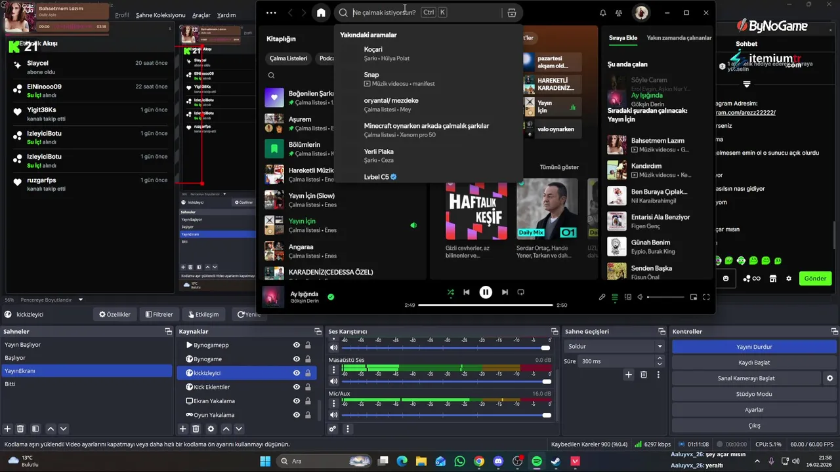Toggle lock on kickizleyici source
Screen dimensions: 840x472
tap(308, 373)
